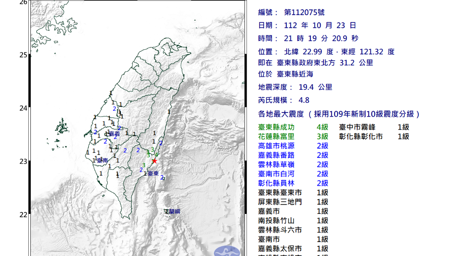Click the 彰化縣彰化市 1級 entry
This screenshot has width=456, height=256.
[x=374, y=136]
